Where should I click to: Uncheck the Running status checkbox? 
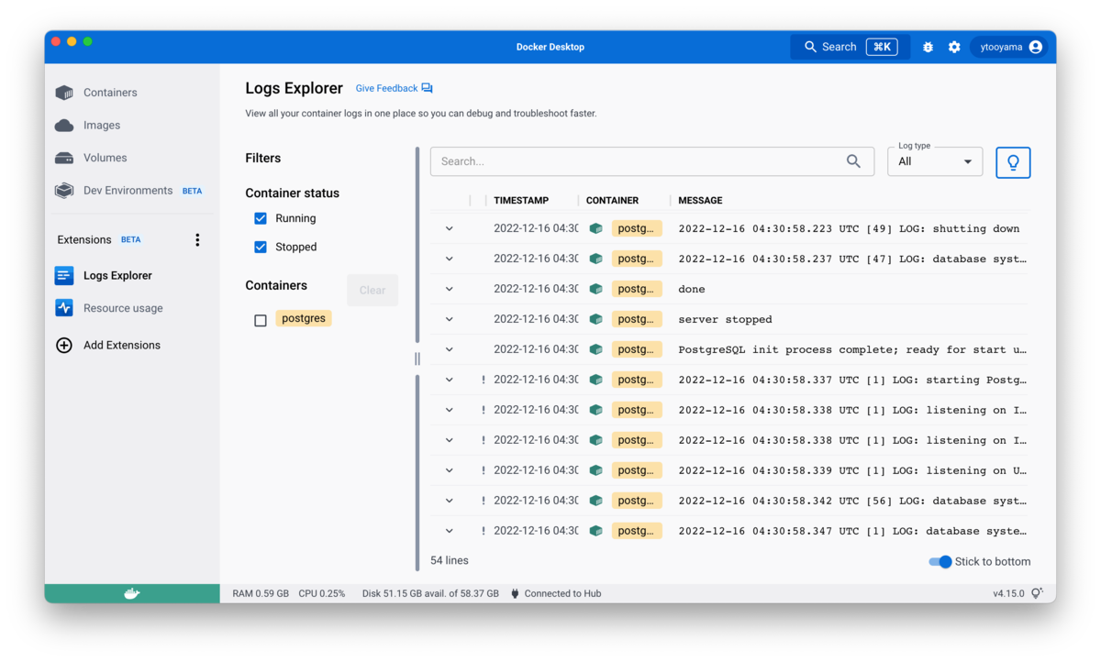tap(261, 218)
